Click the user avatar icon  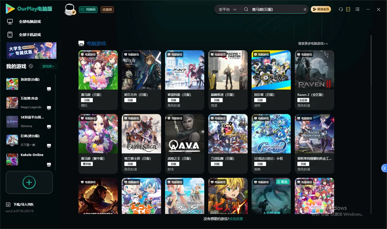[70, 10]
